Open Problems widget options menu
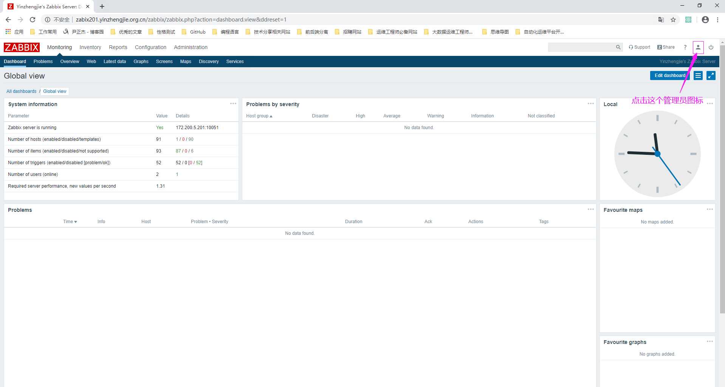The image size is (725, 387). (x=591, y=209)
